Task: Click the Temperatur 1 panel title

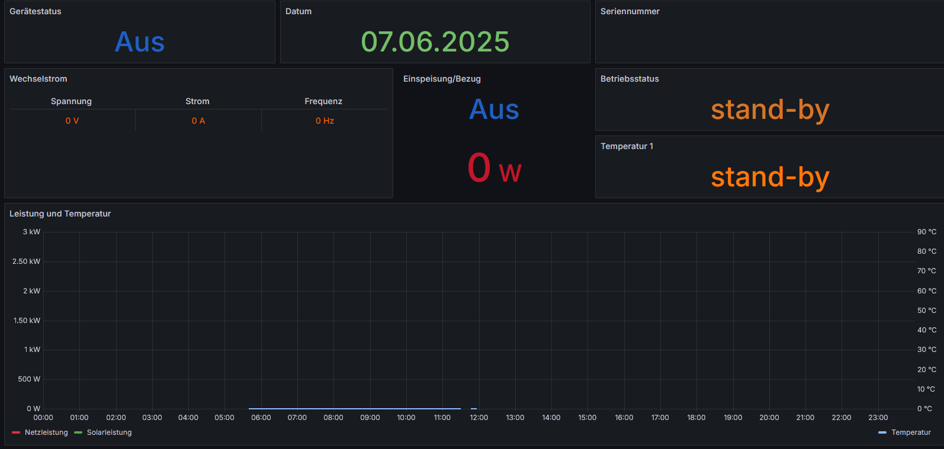Action: point(627,146)
